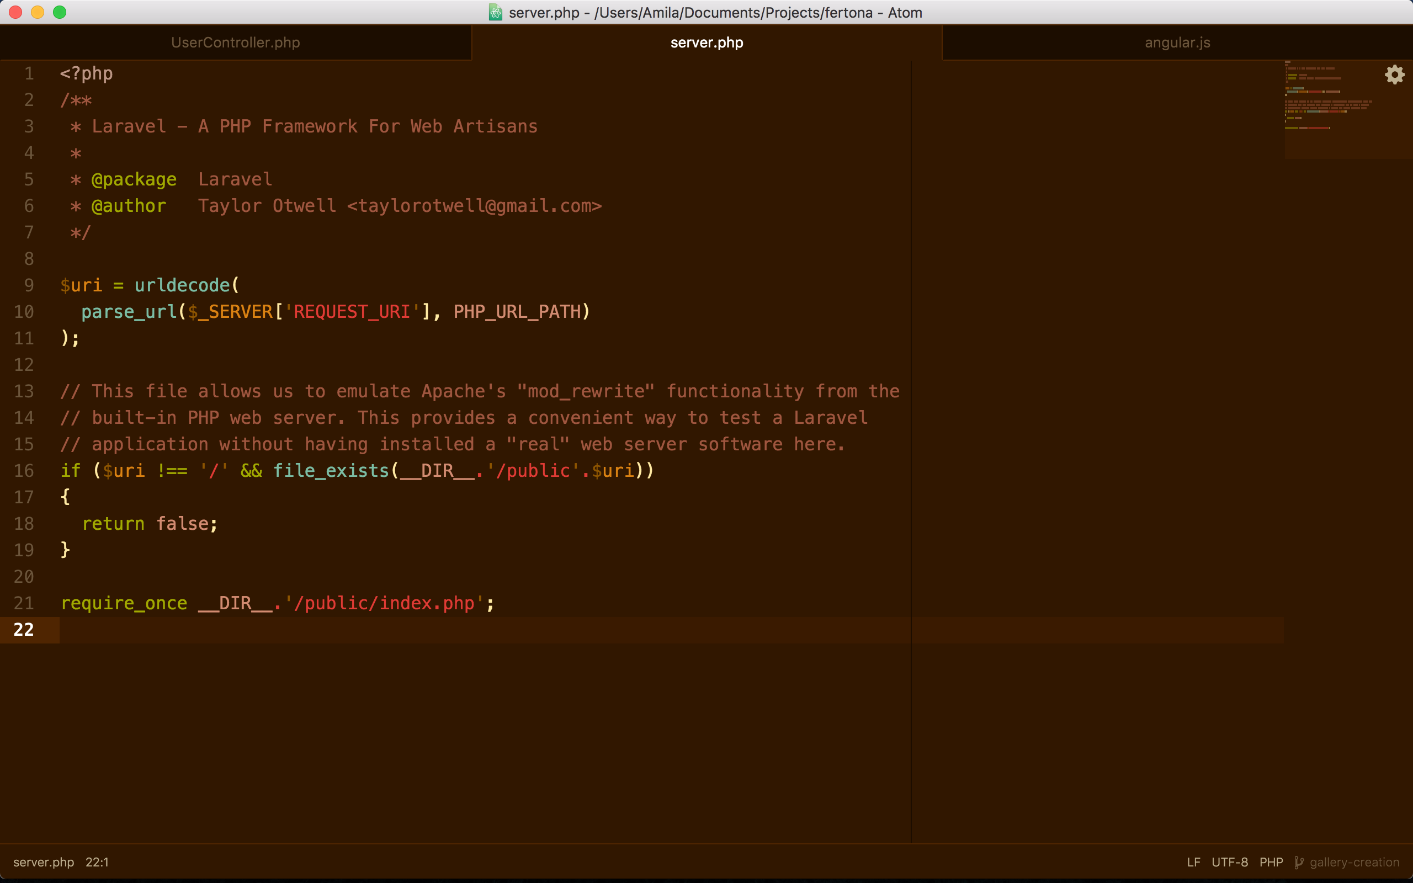Switch to the UserController.php tab
This screenshot has height=883, width=1413.
coord(235,42)
